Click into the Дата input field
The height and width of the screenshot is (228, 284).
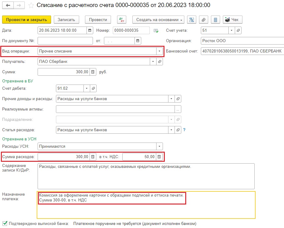click(x=62, y=31)
